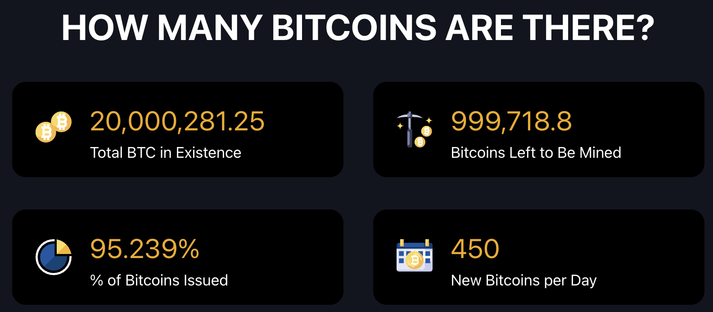Click the "How Many Bitcoins Are There?" heading
This screenshot has width=713, height=312.
coord(358,28)
